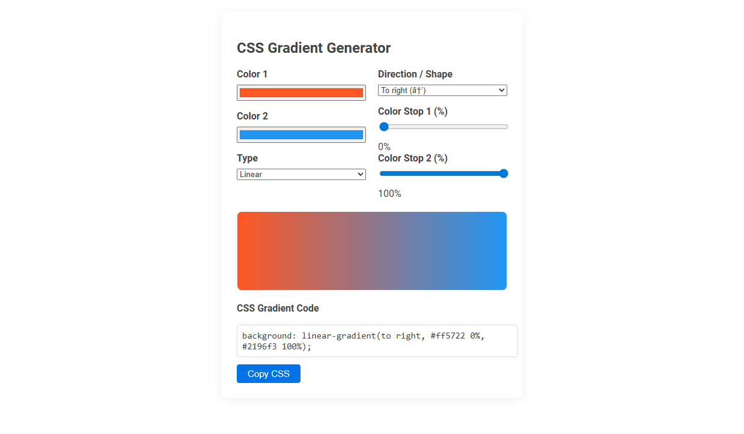Click the 'Color Stop 2 (%)' label
Viewport: 744px width, 434px height.
click(x=412, y=158)
